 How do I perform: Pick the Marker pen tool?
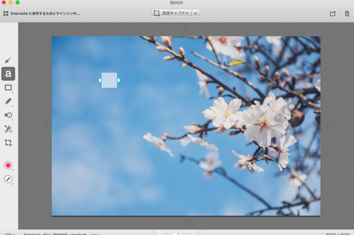(x=8, y=101)
